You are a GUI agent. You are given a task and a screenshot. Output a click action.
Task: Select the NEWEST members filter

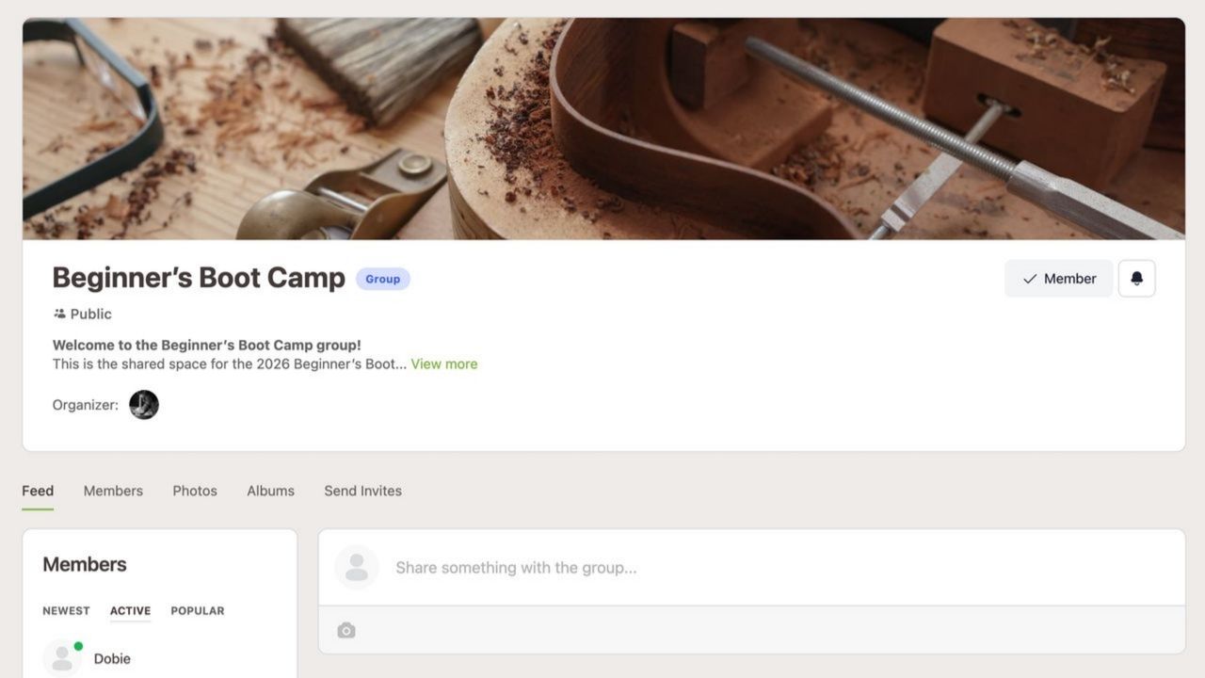tap(66, 610)
